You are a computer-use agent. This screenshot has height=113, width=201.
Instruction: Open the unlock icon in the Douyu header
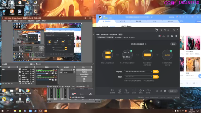click(x=164, y=36)
